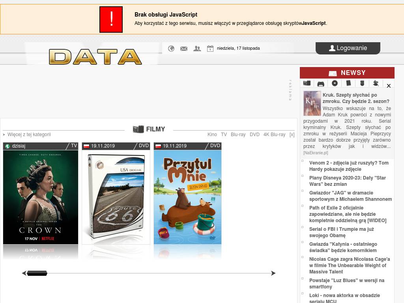Click the users group icon
The image size is (404, 303).
pos(197,49)
